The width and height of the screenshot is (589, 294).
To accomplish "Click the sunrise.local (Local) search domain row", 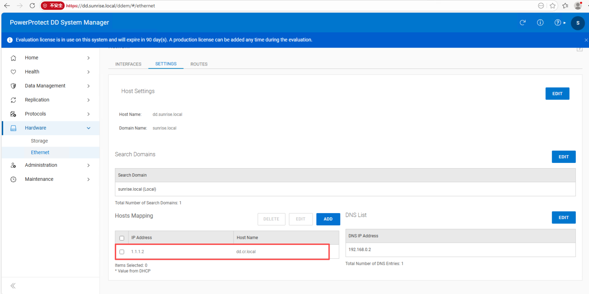I will (345, 189).
